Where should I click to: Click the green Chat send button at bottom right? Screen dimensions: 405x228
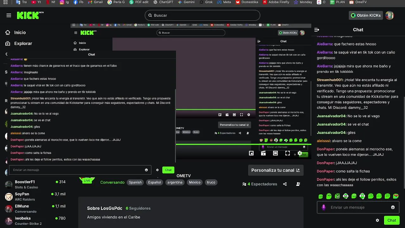point(391,220)
